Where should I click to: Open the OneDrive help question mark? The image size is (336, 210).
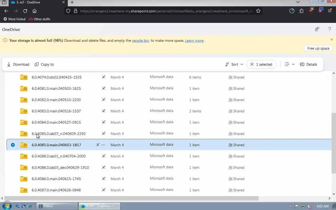pos(329,29)
